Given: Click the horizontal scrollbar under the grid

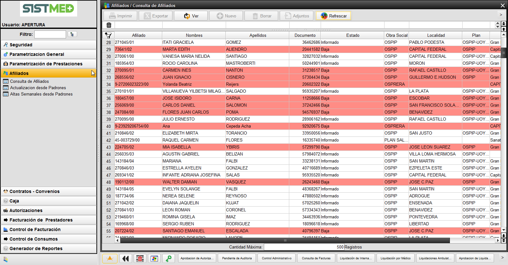Looking at the screenshot, I should [284, 241].
